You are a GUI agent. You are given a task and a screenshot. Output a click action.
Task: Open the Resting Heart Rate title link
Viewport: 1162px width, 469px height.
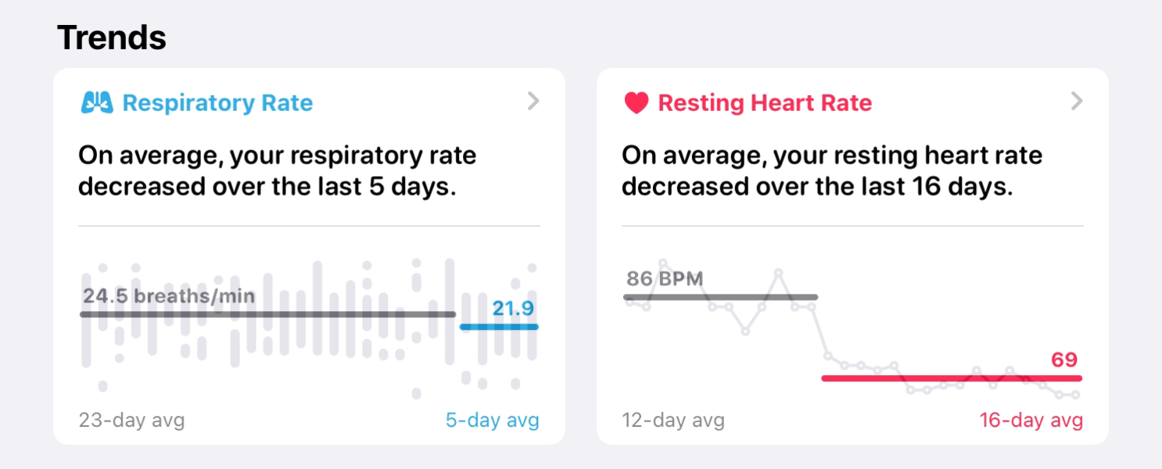pyautogui.click(x=765, y=103)
